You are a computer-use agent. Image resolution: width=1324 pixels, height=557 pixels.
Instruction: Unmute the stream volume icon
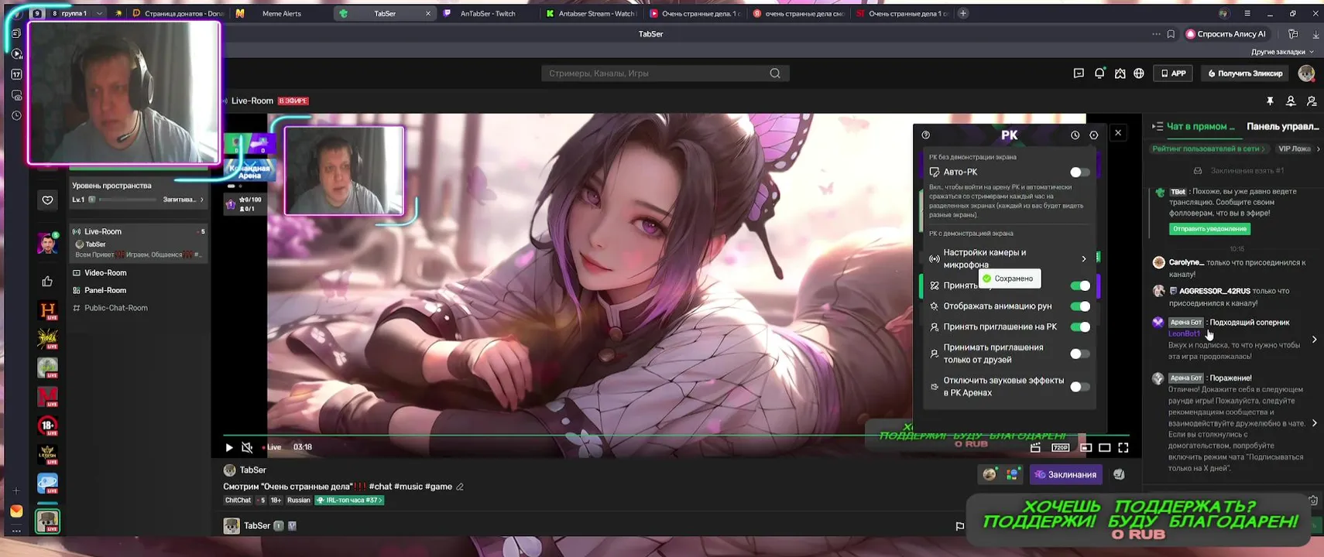(x=247, y=447)
